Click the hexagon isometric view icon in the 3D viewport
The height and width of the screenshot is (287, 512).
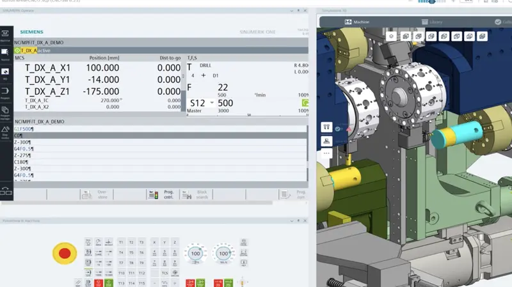391,36
